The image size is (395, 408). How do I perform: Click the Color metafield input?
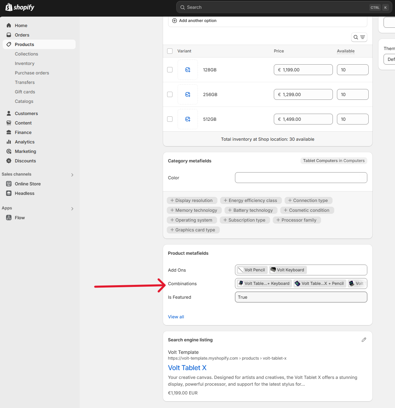pyautogui.click(x=301, y=178)
